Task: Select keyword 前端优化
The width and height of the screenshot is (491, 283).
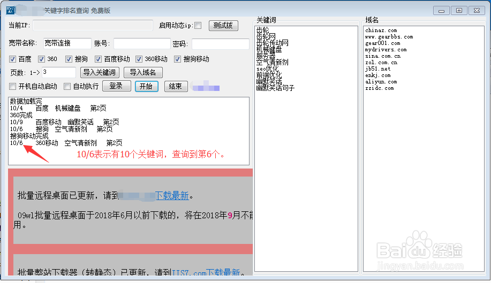Action: [x=269, y=75]
